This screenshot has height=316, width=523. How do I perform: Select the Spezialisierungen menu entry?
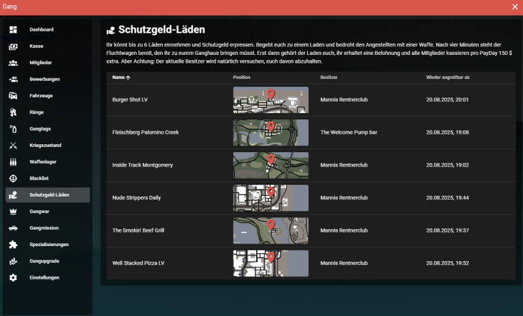tap(48, 245)
